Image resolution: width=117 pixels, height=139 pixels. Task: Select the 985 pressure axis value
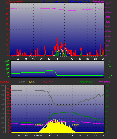pyautogui.click(x=108, y=46)
